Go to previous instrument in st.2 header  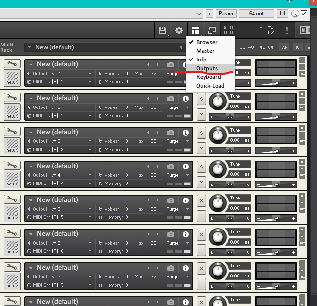pyautogui.click(x=149, y=99)
